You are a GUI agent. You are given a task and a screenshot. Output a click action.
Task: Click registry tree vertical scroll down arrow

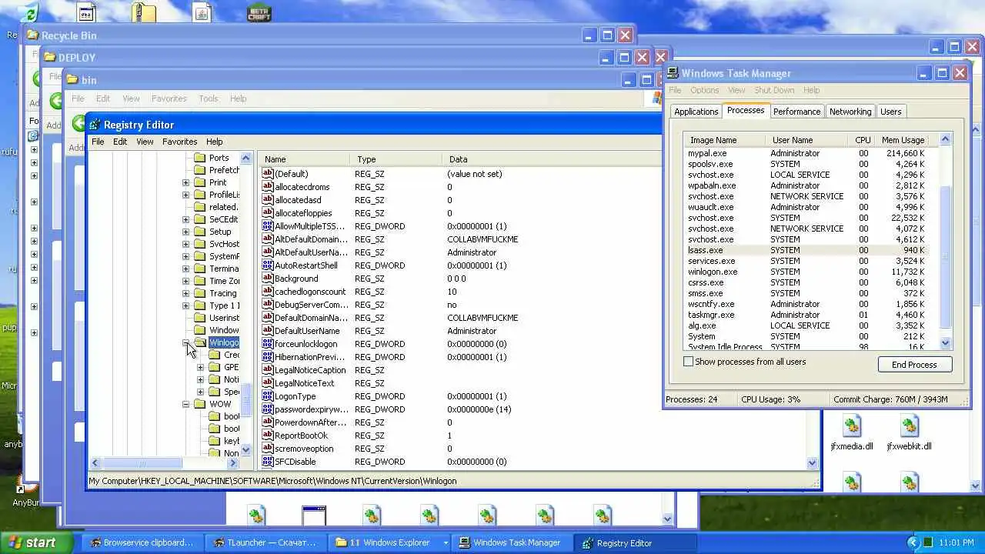(x=246, y=450)
